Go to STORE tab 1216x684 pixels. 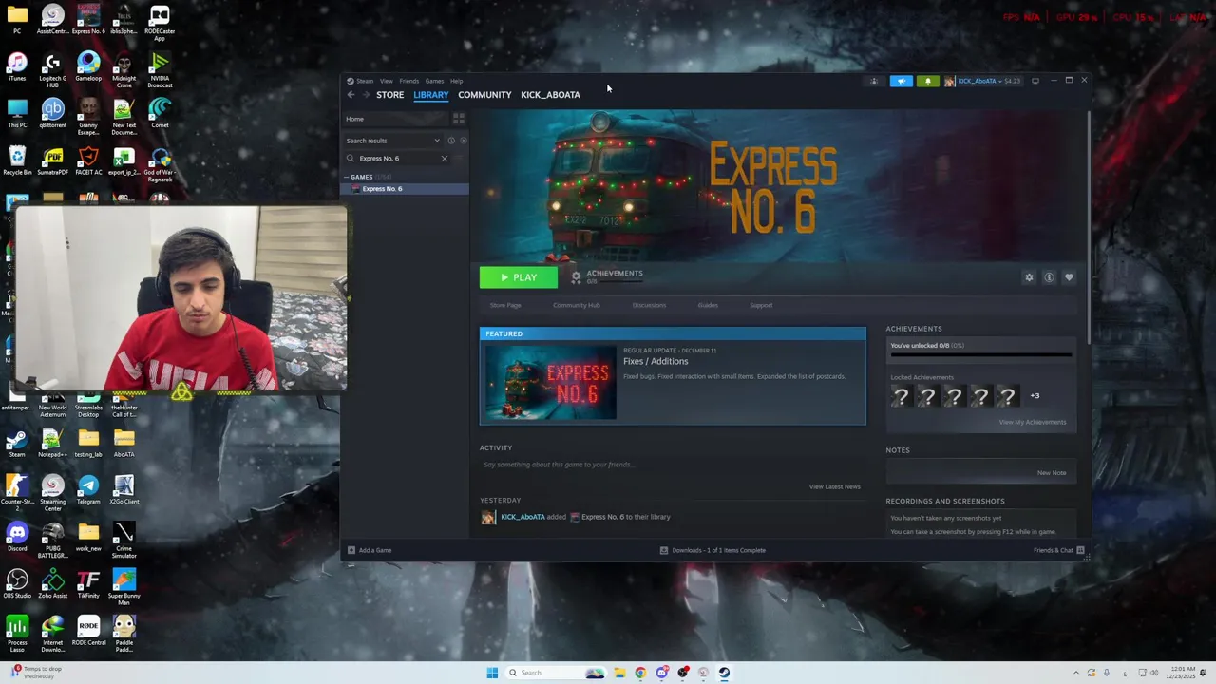pyautogui.click(x=390, y=95)
